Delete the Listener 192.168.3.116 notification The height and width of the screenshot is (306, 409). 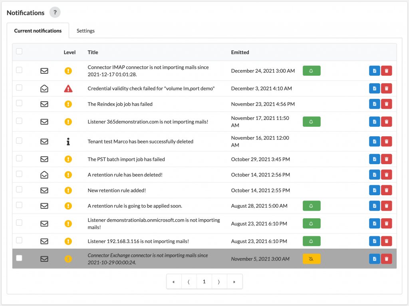(386, 241)
